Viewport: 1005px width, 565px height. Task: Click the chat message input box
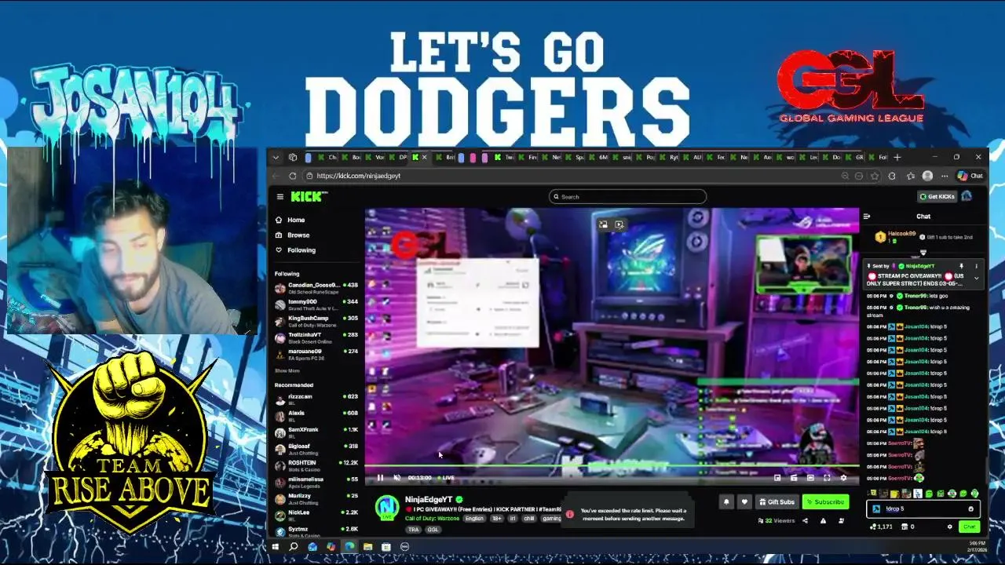[x=923, y=508]
